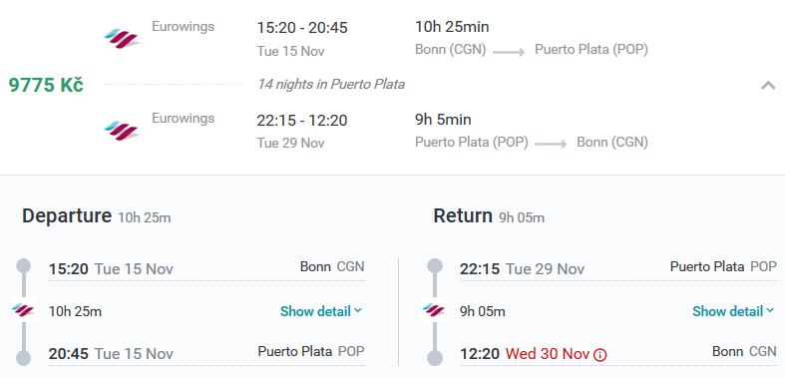Click the red Wed 30 Nov arrival date
The height and width of the screenshot is (378, 785).
point(548,354)
